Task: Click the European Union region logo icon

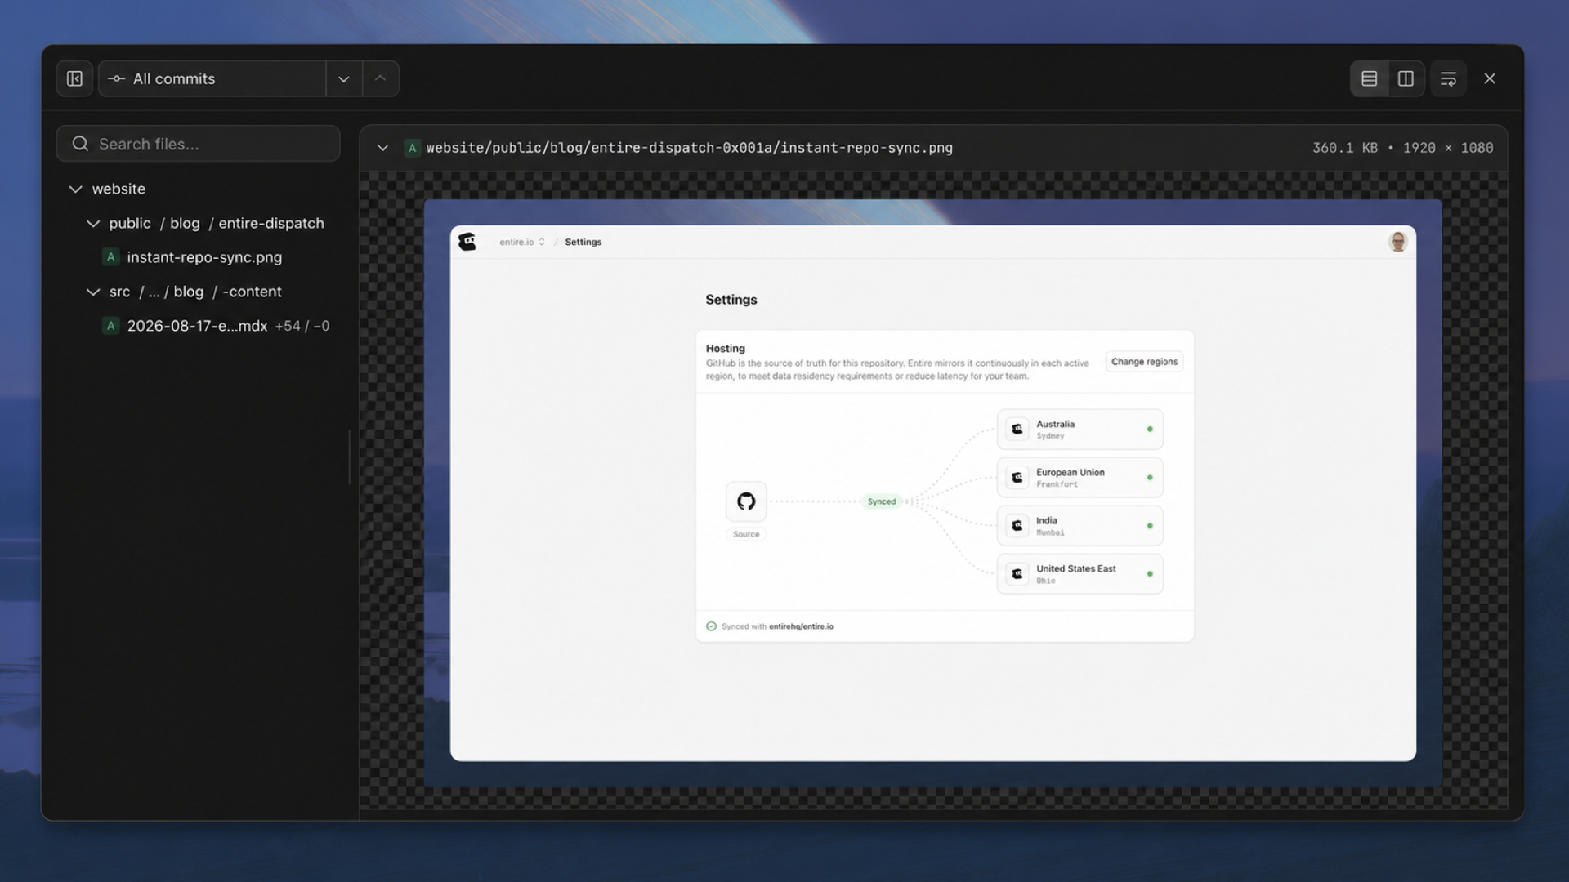Action: pyautogui.click(x=1017, y=478)
